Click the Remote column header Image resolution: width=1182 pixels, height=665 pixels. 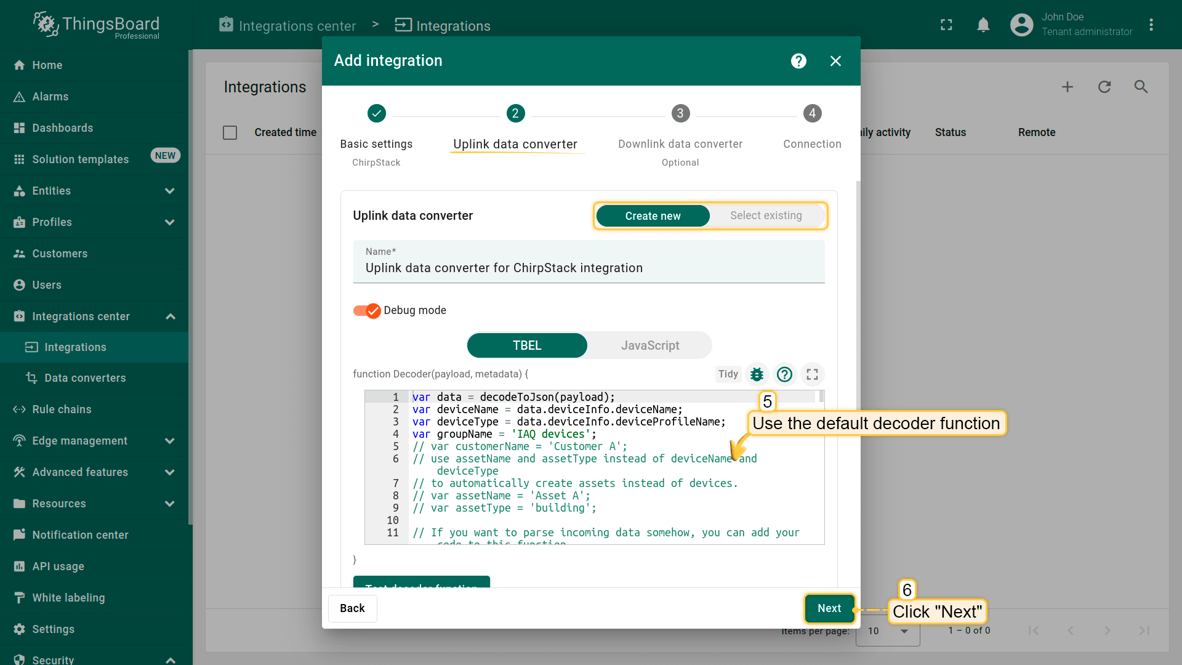[x=1036, y=132]
